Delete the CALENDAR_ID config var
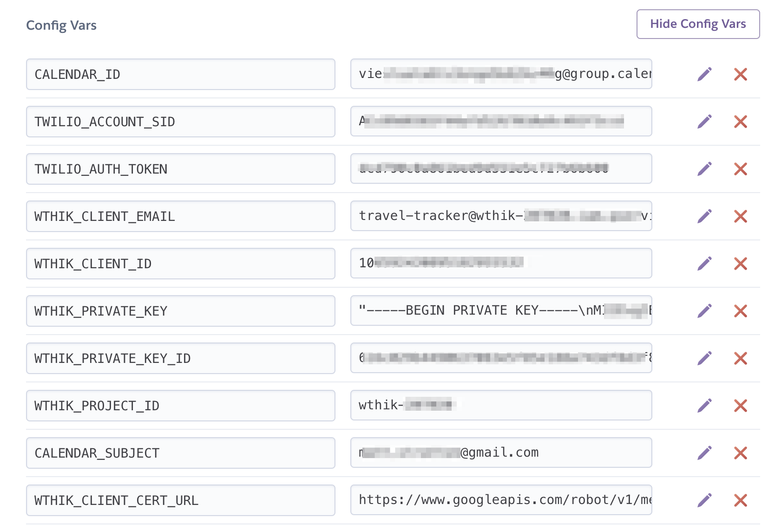 click(x=741, y=74)
